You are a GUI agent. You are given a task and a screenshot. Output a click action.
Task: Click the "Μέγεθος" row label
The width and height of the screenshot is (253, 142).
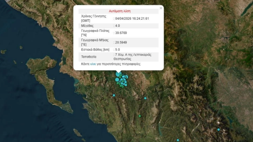click(x=87, y=26)
